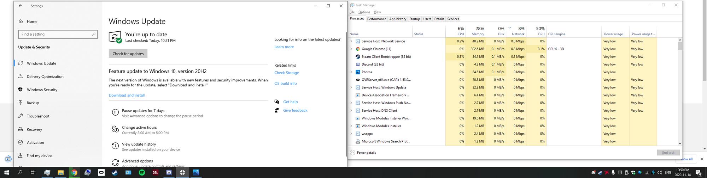Open Windows Security in the sidebar
Screen dimensions: 707x178
click(x=42, y=90)
